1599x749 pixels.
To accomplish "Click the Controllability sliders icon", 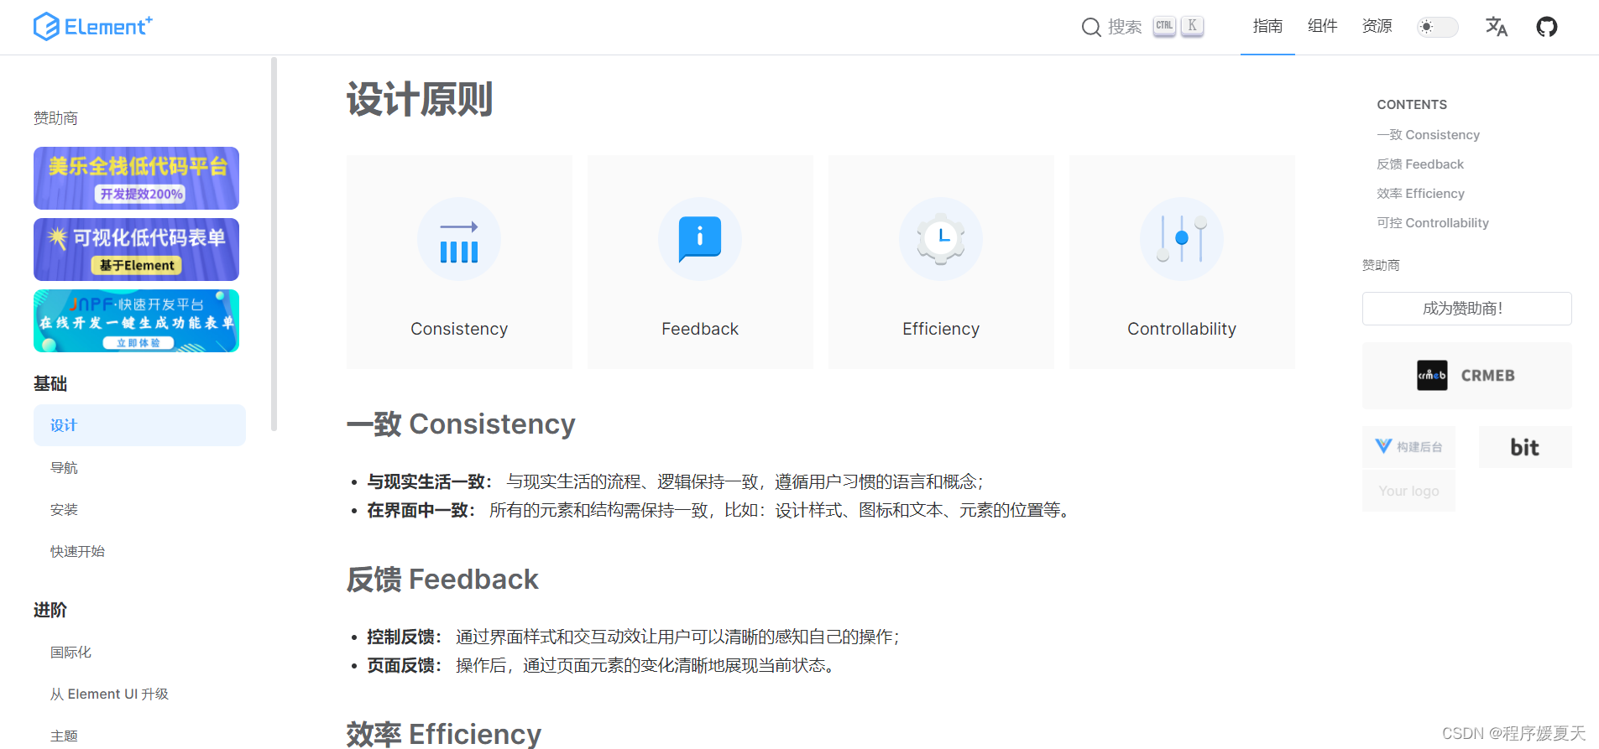I will [x=1182, y=239].
